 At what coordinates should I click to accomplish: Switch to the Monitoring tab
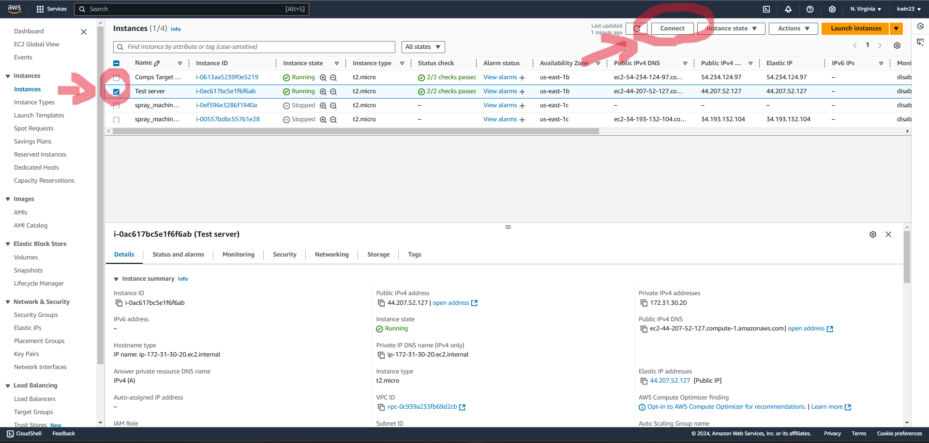pos(239,255)
